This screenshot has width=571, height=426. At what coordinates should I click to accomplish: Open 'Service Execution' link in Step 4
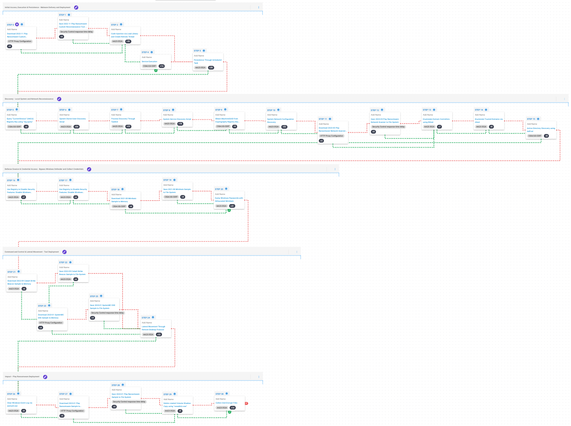150,61
